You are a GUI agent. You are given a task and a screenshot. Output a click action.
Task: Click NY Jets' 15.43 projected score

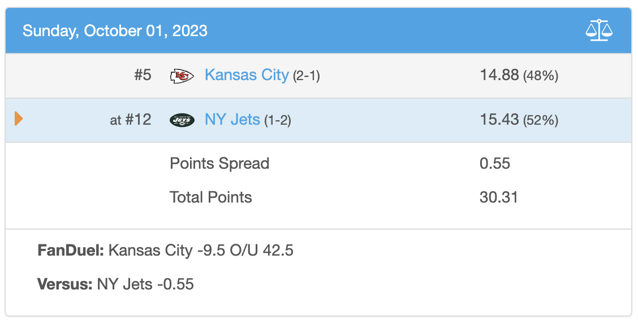(x=499, y=120)
